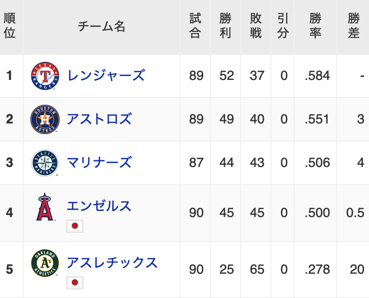Viewport: 369px width, 298px height.
Task: Click the 敗戦 column header
Action: 256,26
